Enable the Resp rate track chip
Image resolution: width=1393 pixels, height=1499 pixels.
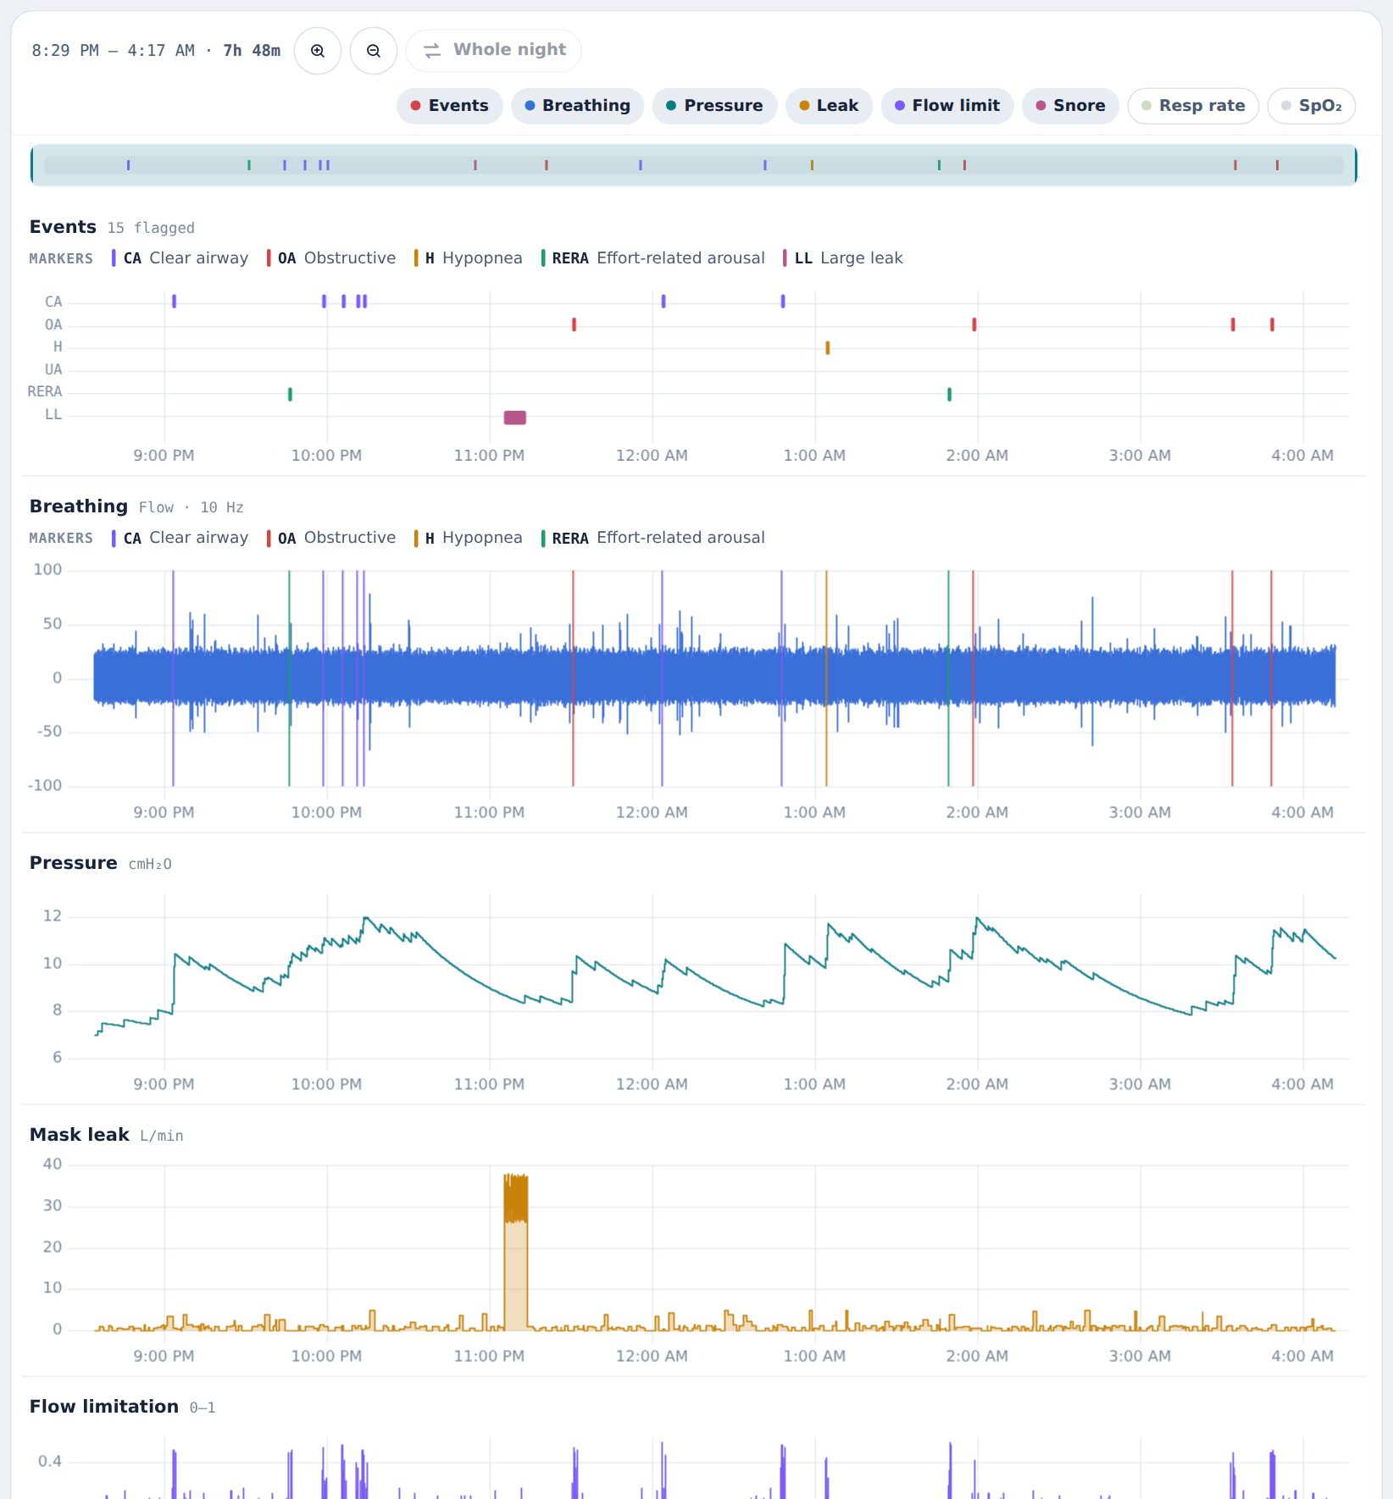coord(1193,106)
